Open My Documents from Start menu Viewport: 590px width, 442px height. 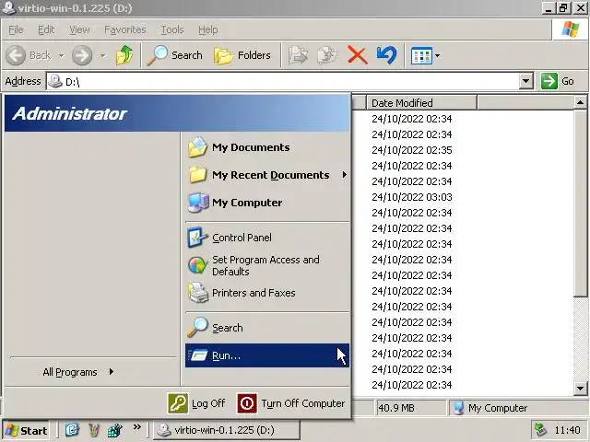tap(267, 147)
